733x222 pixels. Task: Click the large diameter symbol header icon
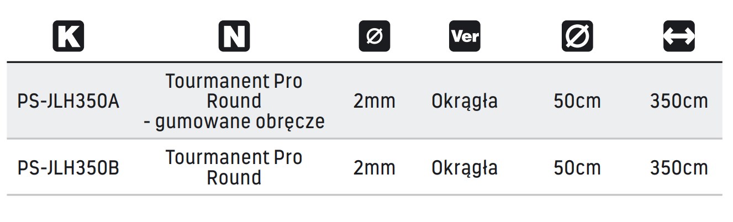click(x=577, y=36)
